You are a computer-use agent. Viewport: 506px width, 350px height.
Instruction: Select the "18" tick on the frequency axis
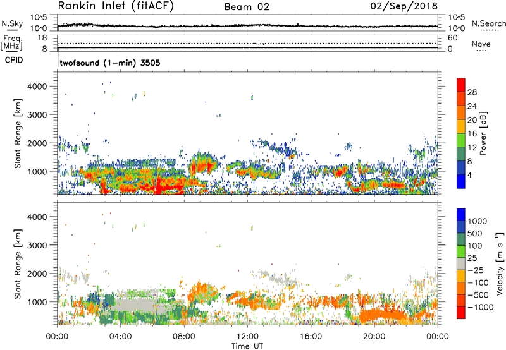coord(42,38)
